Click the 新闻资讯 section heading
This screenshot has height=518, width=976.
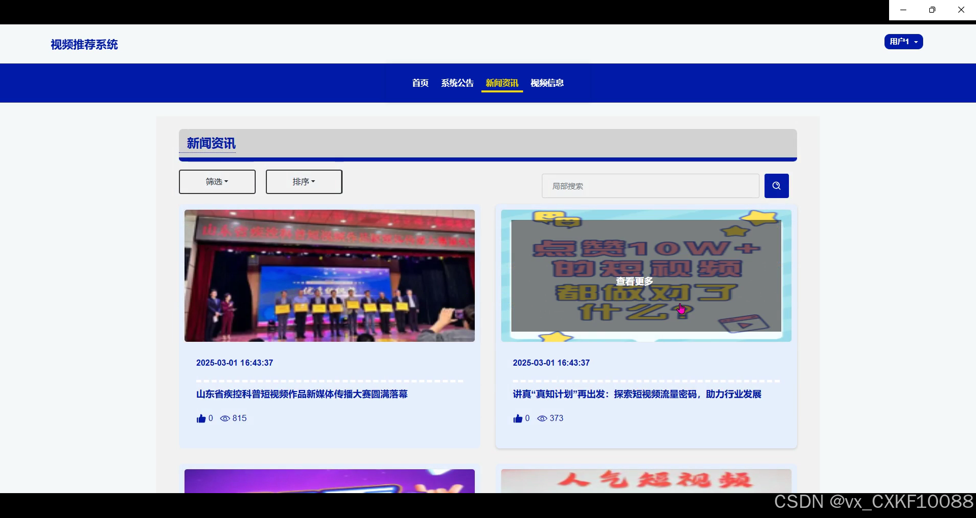point(211,143)
